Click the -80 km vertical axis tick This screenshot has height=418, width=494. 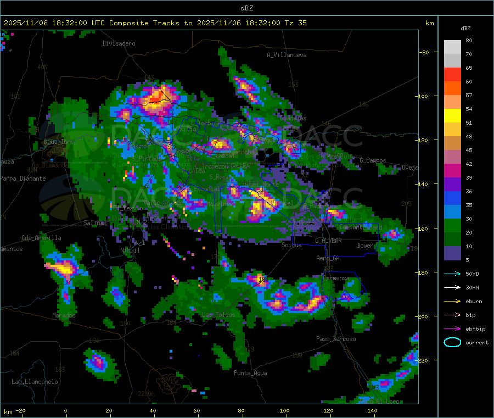click(x=424, y=52)
